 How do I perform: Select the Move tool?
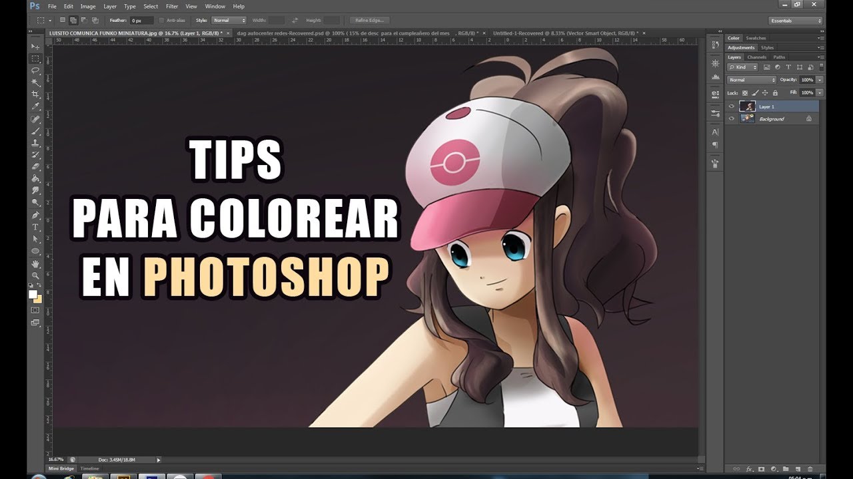[36, 47]
